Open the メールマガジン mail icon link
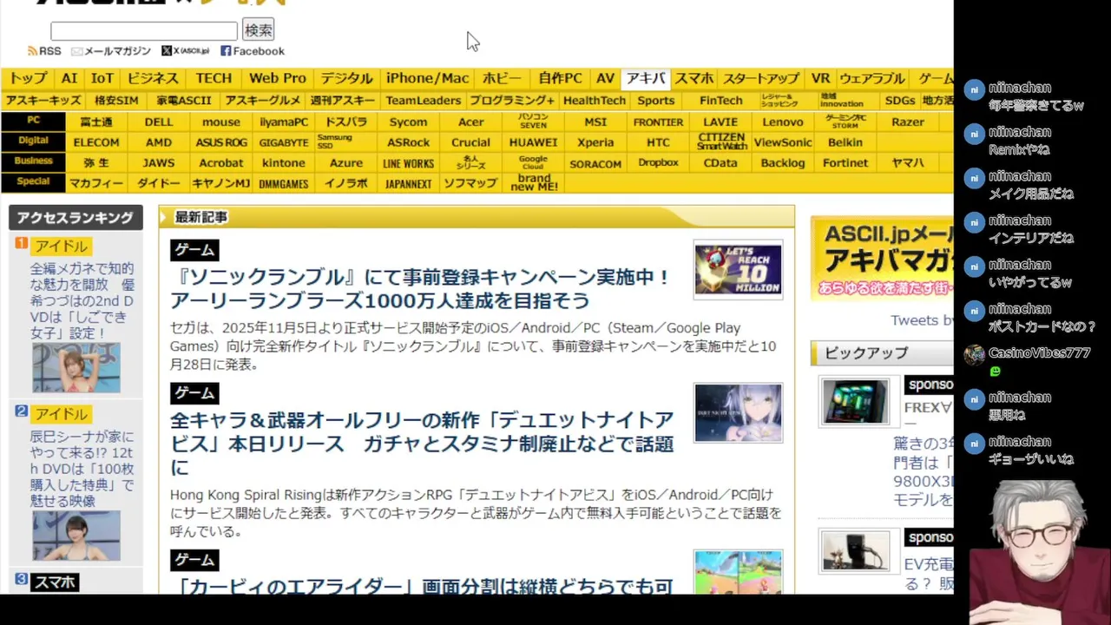1111x625 pixels. [x=76, y=51]
